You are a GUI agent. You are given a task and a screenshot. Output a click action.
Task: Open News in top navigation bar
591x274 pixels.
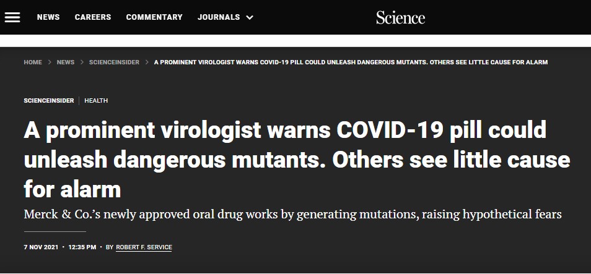[48, 17]
